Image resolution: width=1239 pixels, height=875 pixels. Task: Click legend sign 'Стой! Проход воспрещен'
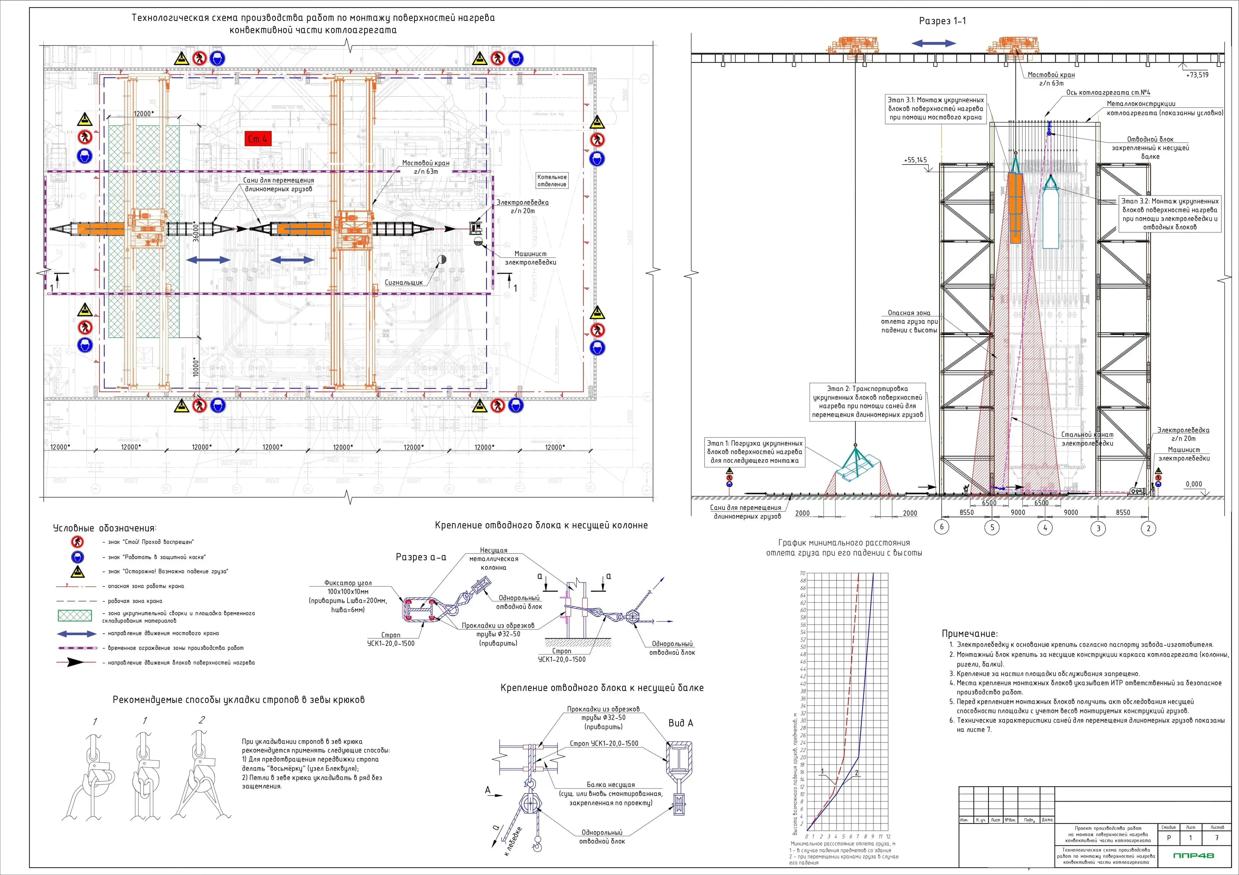(78, 542)
